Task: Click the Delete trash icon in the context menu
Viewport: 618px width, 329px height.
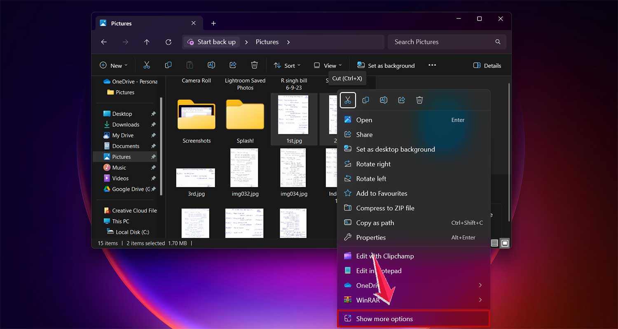Action: [x=419, y=100]
